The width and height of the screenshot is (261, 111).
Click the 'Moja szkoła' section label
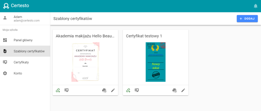(x=10, y=30)
